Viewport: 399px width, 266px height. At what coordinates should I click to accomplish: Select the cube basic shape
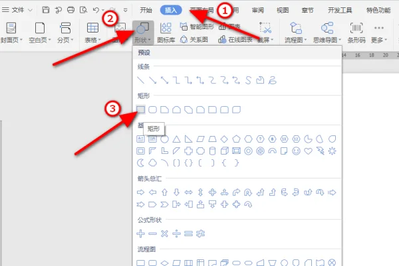(224, 151)
